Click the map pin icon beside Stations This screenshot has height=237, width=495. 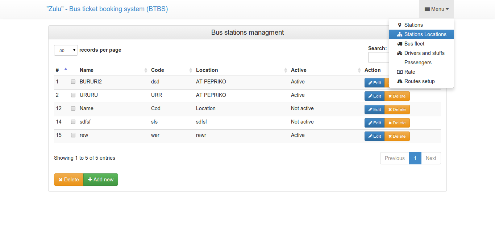coord(400,25)
